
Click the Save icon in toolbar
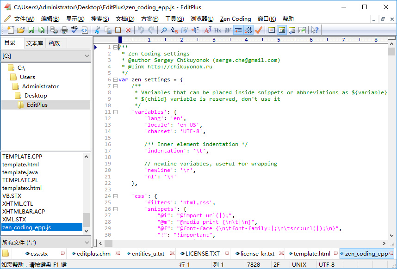click(x=31, y=30)
